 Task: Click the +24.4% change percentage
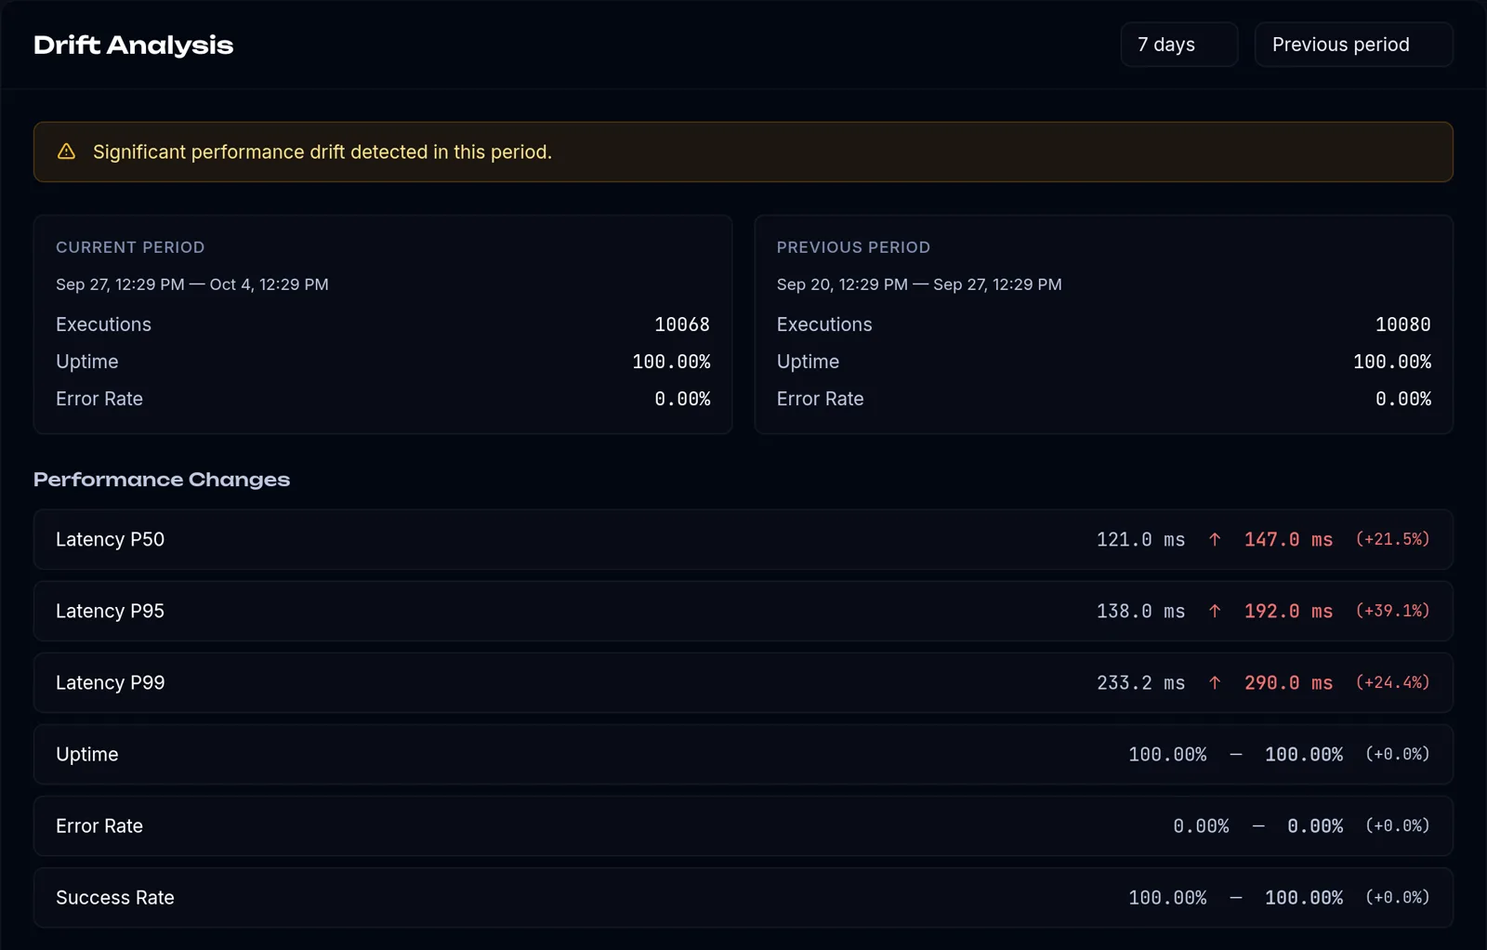1392,682
